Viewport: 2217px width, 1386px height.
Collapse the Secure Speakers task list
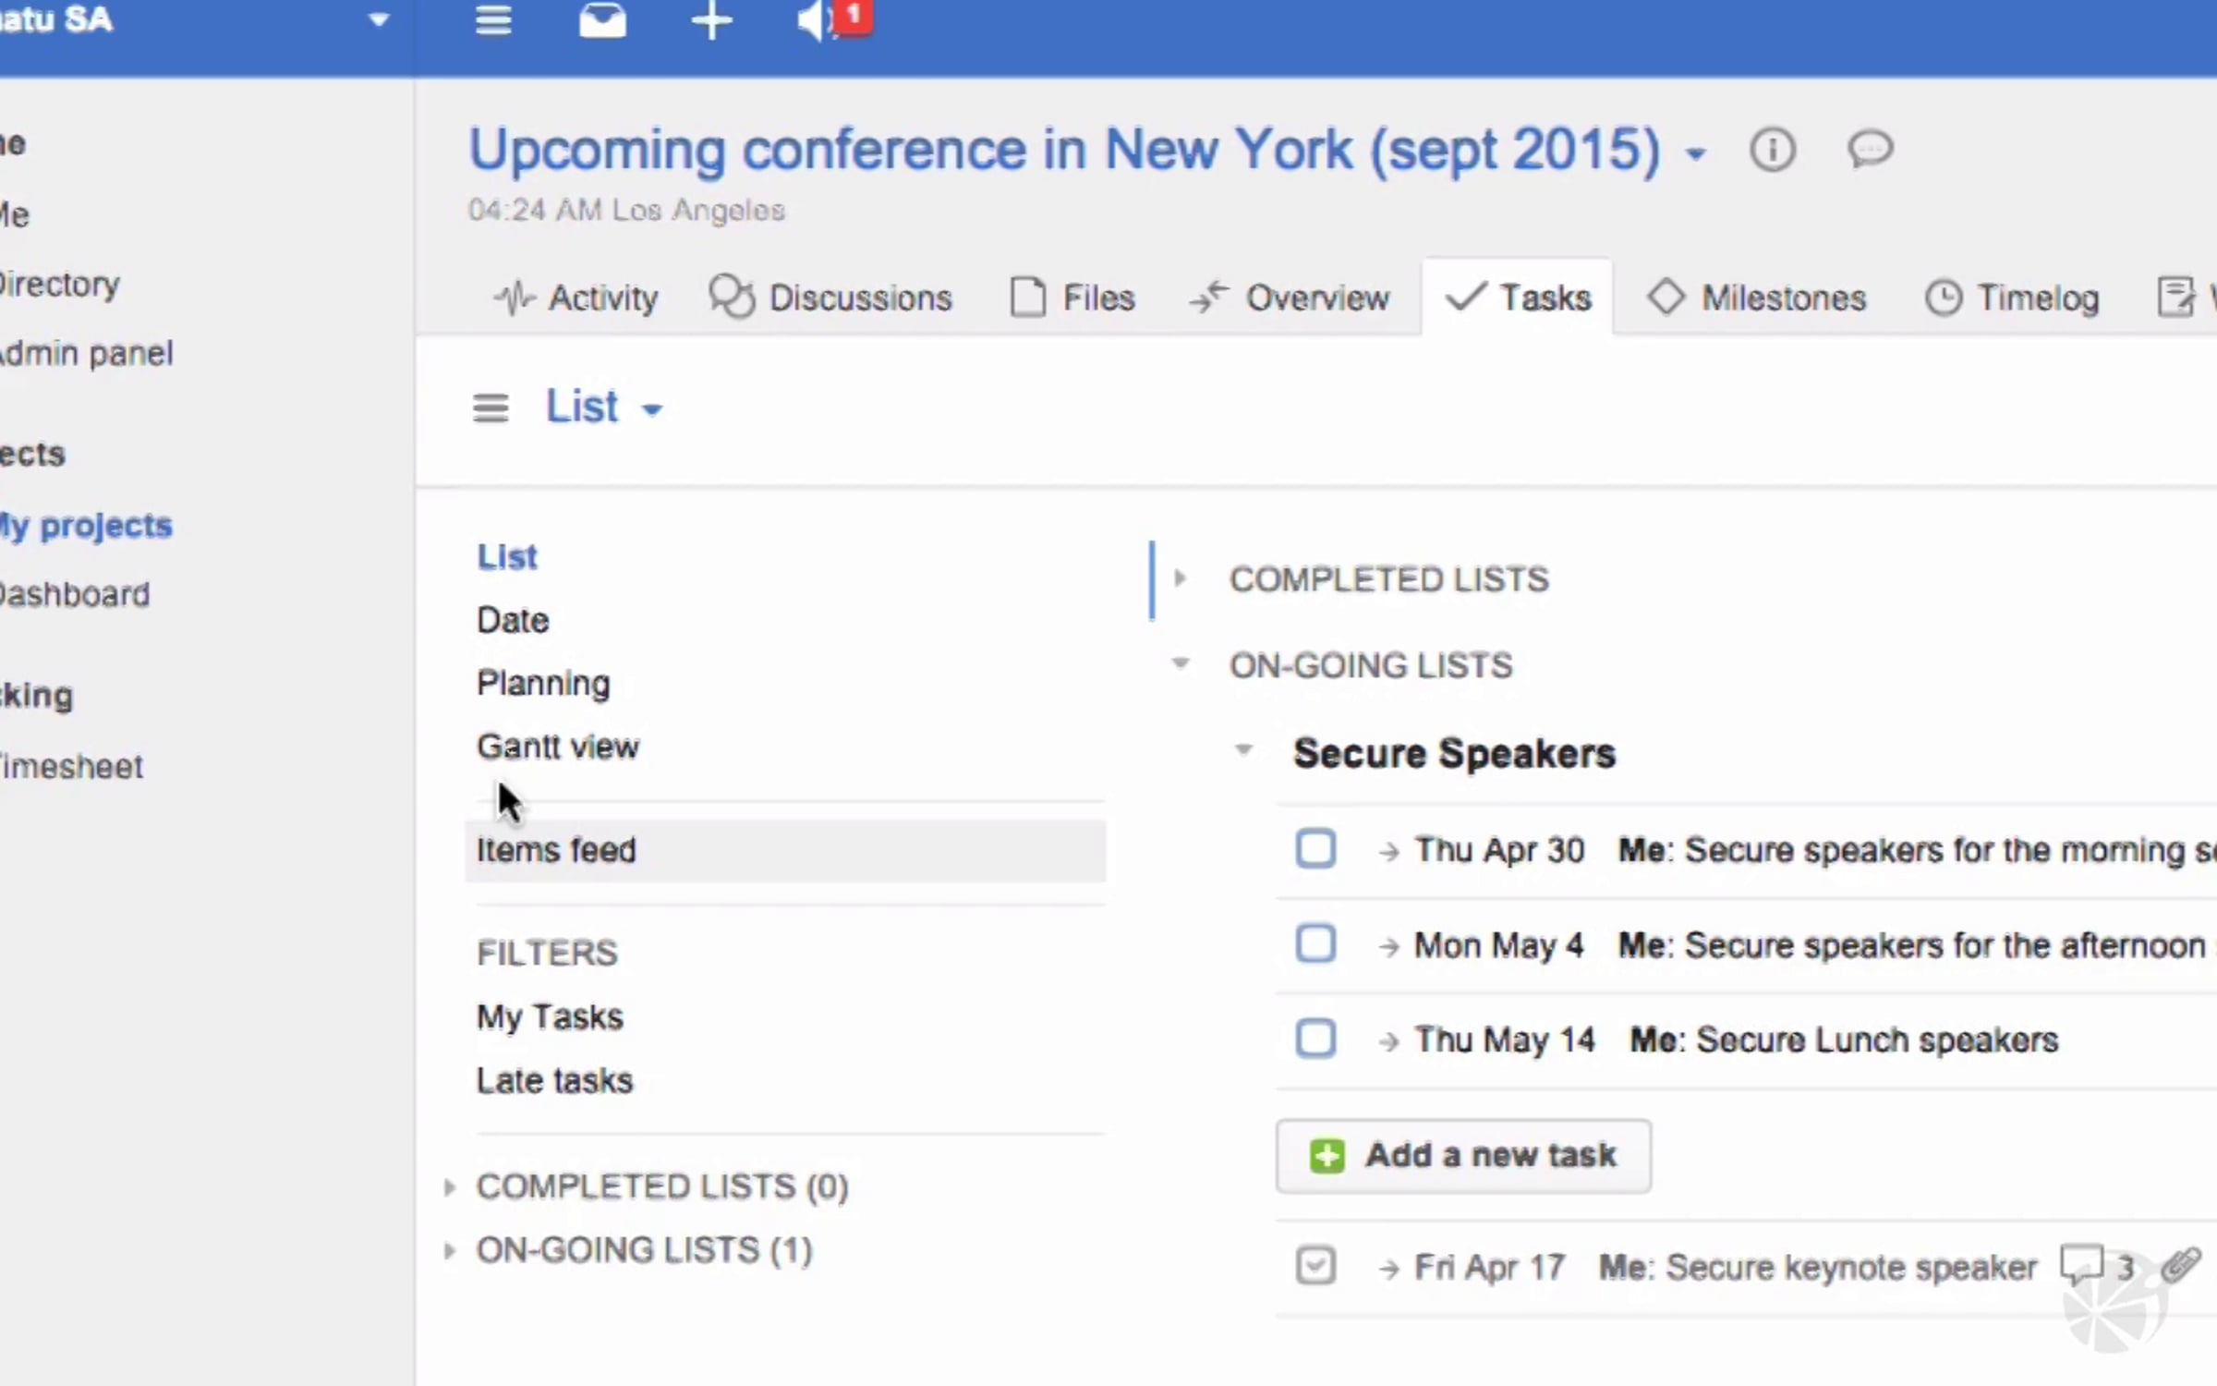click(1243, 750)
